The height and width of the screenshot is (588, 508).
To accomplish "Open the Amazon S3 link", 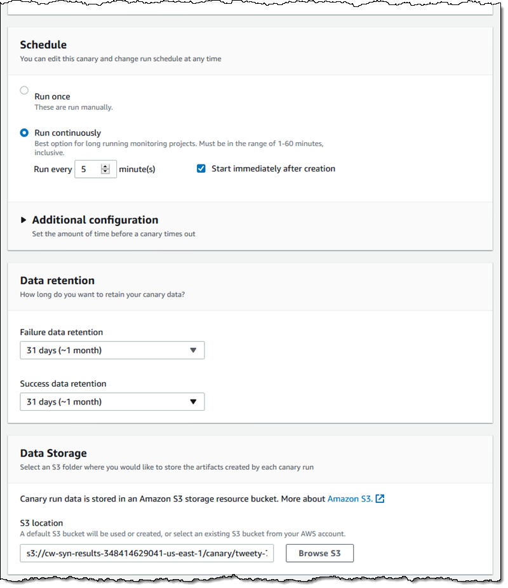I will [x=349, y=499].
